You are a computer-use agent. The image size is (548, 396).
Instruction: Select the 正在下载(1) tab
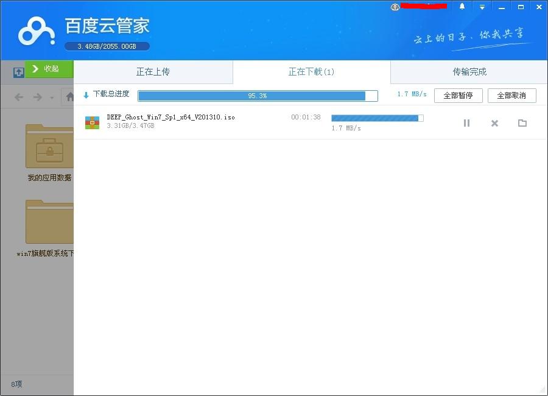(x=311, y=72)
